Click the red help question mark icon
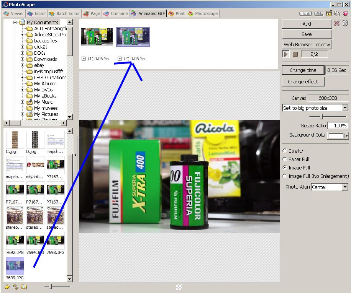351x293 pixels. [x=346, y=13]
